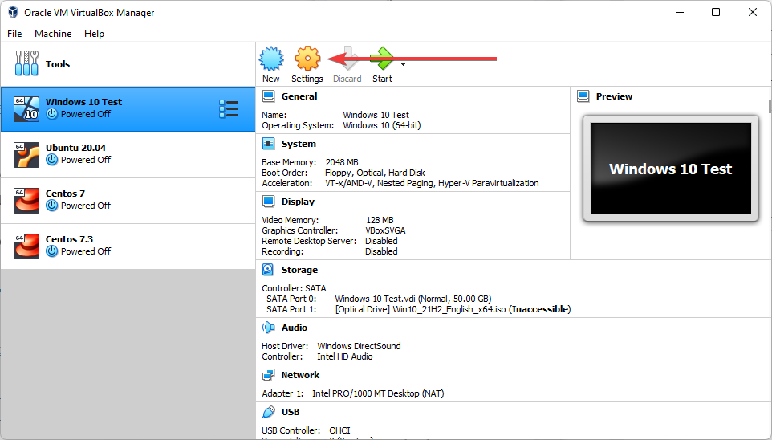This screenshot has width=772, height=440.
Task: Click the Base Memory 2048 MB value
Action: pos(342,162)
